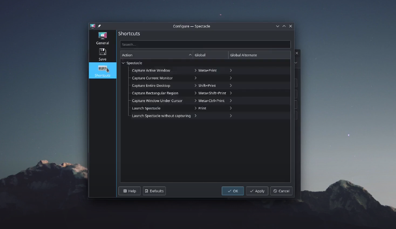
Task: Select the Shortcuts keyboard icon
Action: (x=102, y=69)
